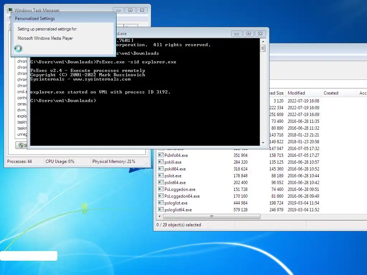Screen dimensions: 367x275
Task: Click the modified date '2018-01-23 20:58'
Action: 303,141
